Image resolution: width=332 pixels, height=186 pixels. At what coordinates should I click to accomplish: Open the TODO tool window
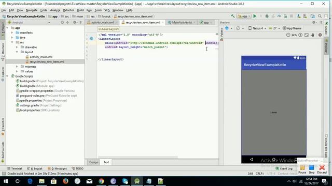tap(77, 168)
